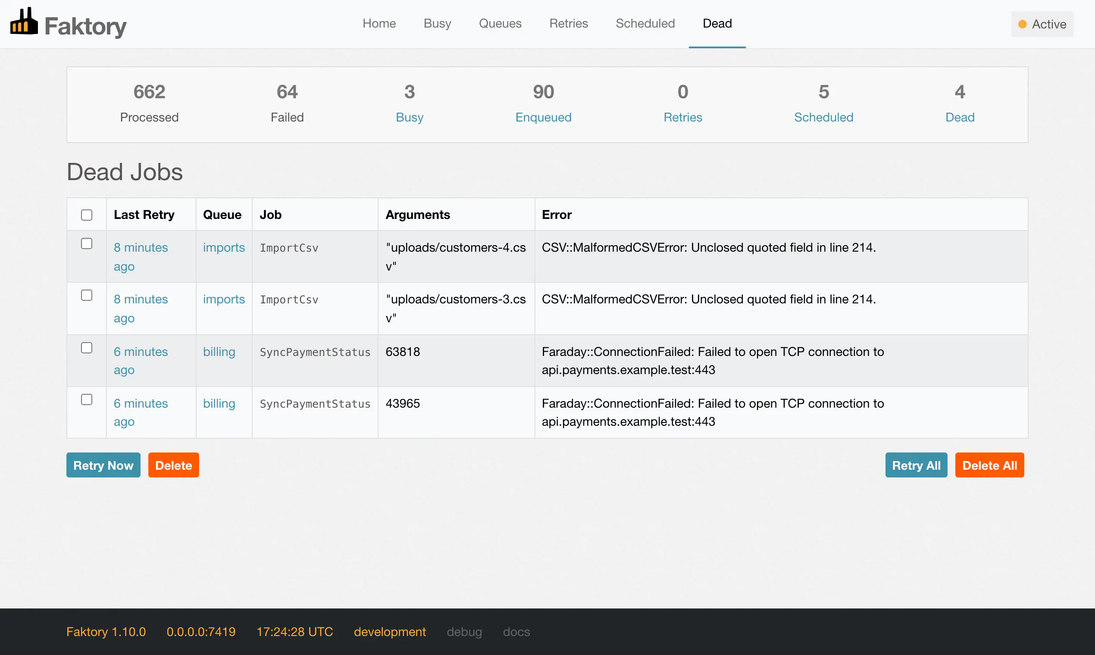Select the Dead tab in navigation
The width and height of the screenshot is (1095, 655).
click(x=717, y=23)
